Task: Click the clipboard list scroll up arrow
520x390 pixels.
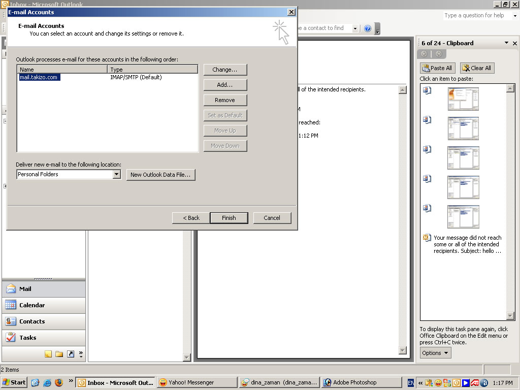Action: coord(510,88)
